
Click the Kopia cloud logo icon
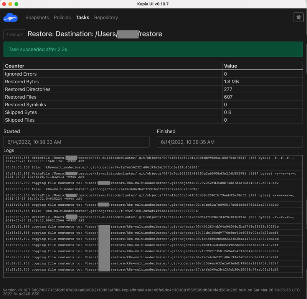(11, 17)
